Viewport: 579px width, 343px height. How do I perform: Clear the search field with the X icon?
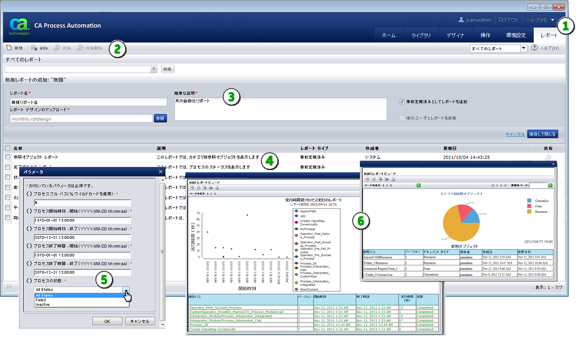pos(154,69)
